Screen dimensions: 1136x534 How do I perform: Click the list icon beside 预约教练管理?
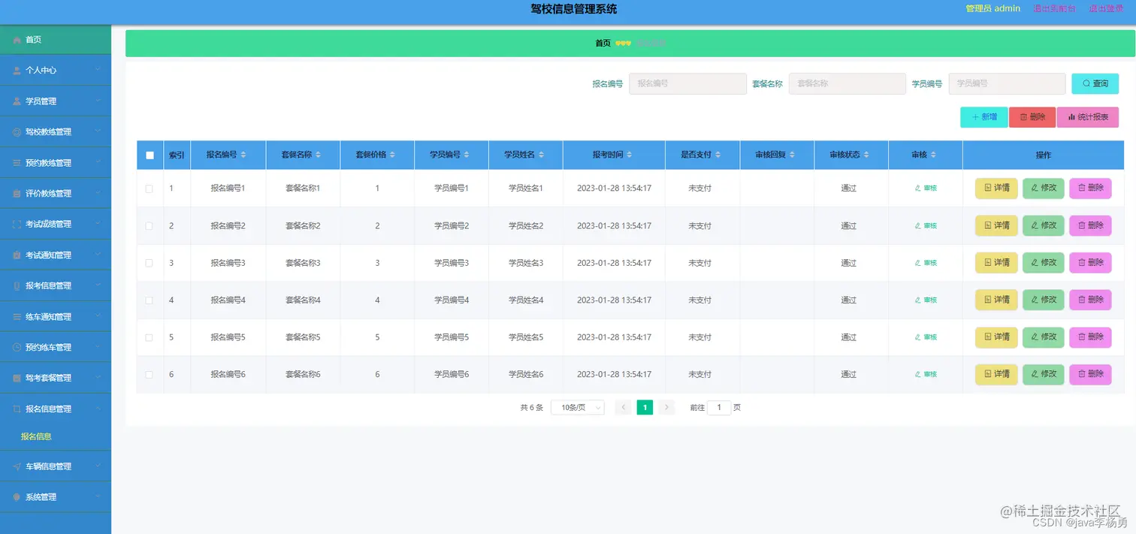tap(17, 163)
